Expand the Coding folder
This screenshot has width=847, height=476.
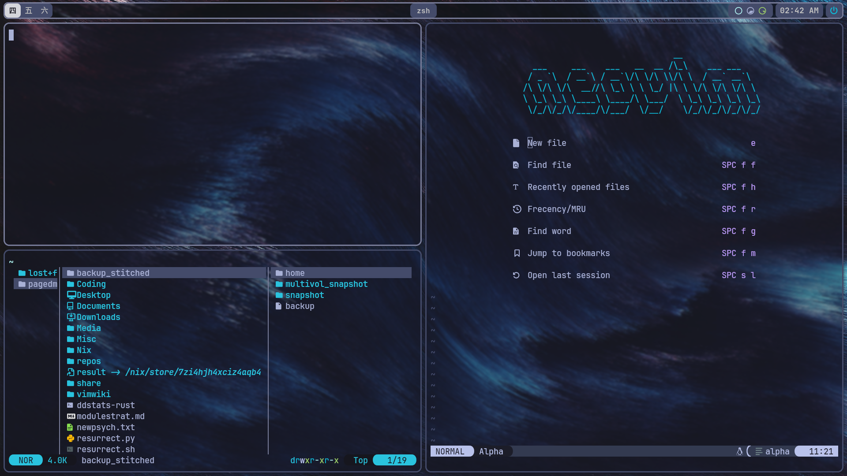coord(91,284)
